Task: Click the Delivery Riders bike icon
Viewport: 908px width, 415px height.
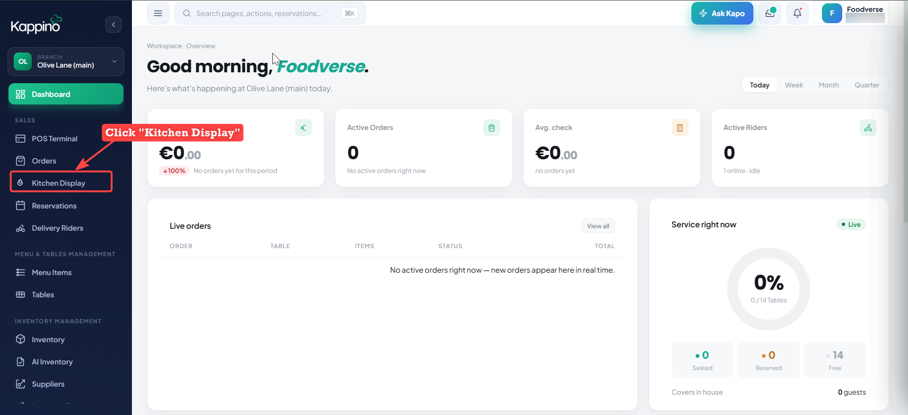Action: click(x=20, y=228)
